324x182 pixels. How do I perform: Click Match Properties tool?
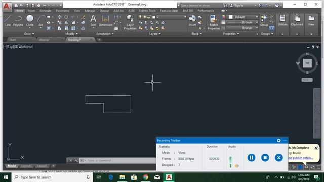click(x=214, y=22)
